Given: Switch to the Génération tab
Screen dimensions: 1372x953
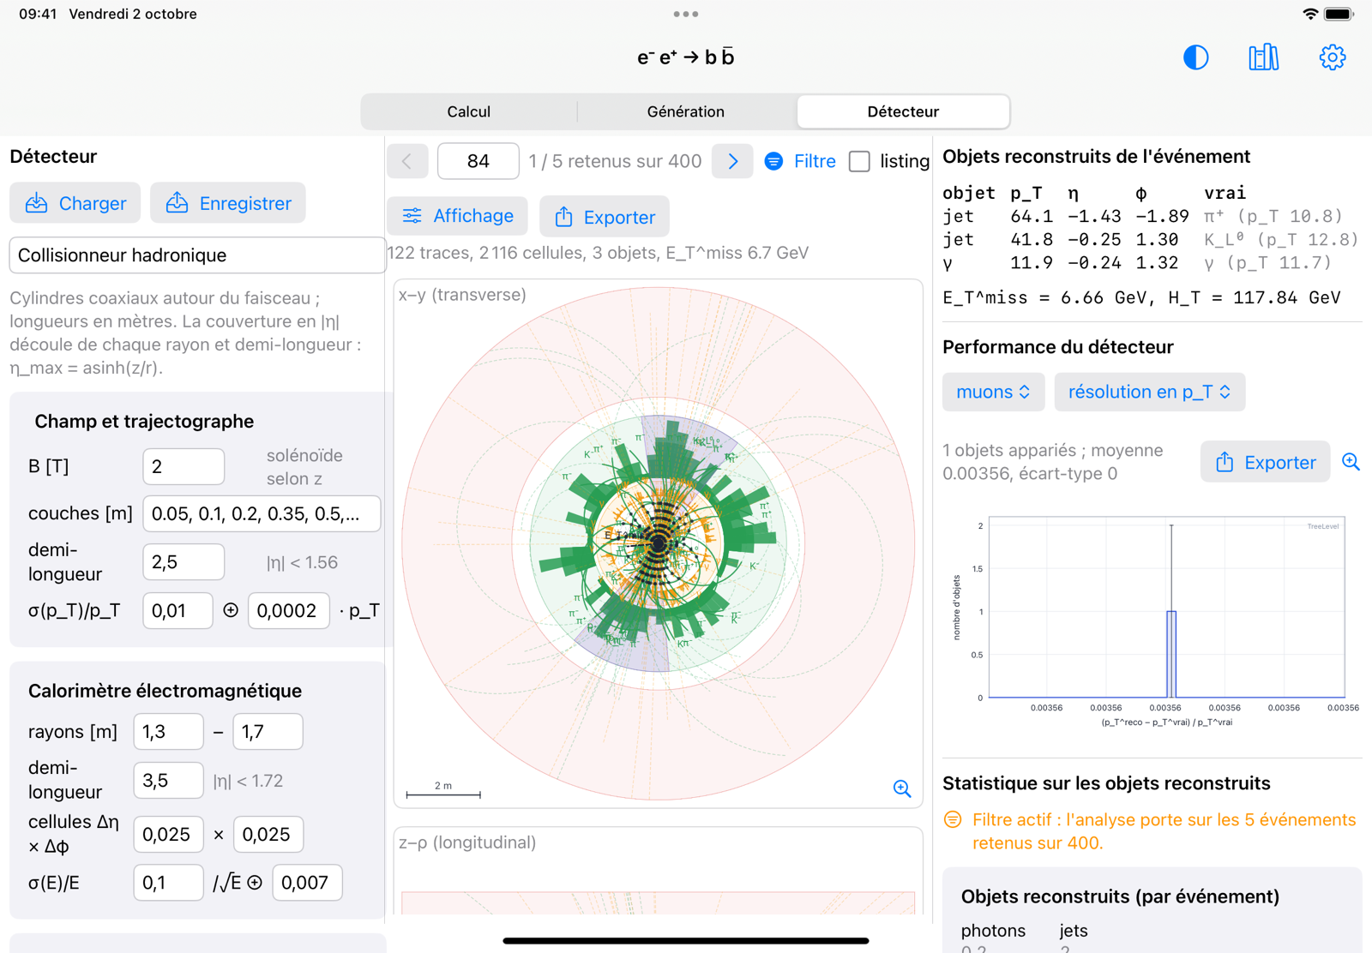Looking at the screenshot, I should point(686,111).
